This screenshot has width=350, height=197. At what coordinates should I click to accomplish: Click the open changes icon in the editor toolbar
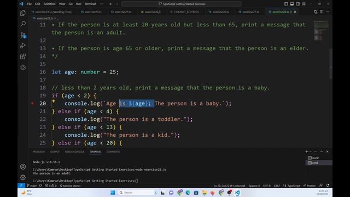coord(316,12)
